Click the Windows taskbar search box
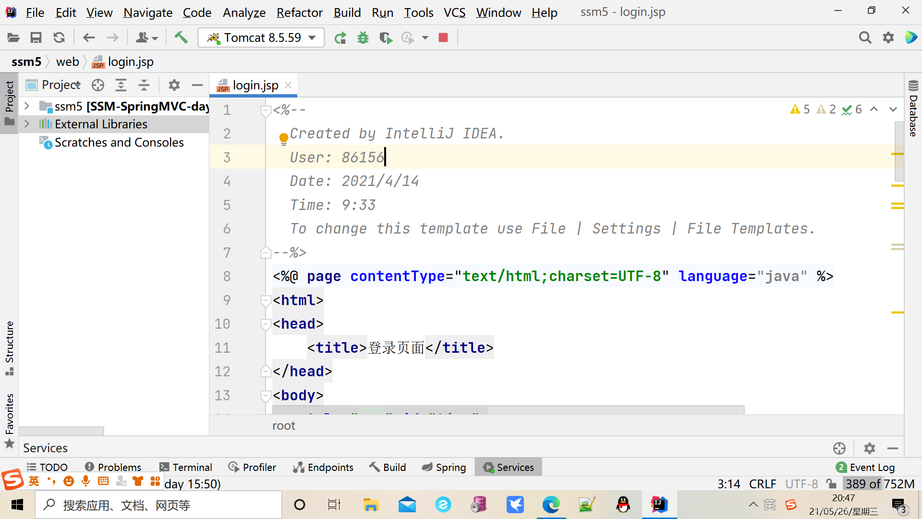 (158, 505)
